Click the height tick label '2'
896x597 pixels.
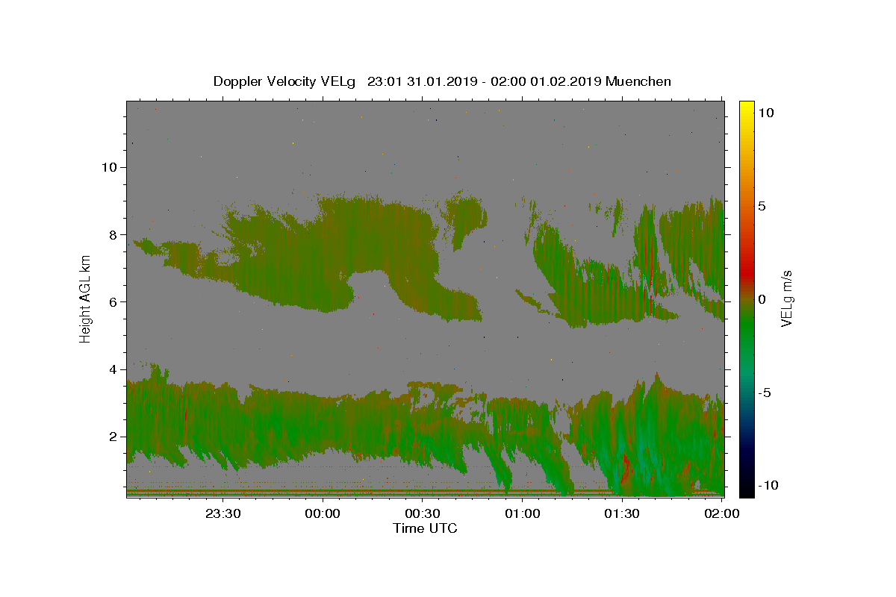tap(114, 437)
